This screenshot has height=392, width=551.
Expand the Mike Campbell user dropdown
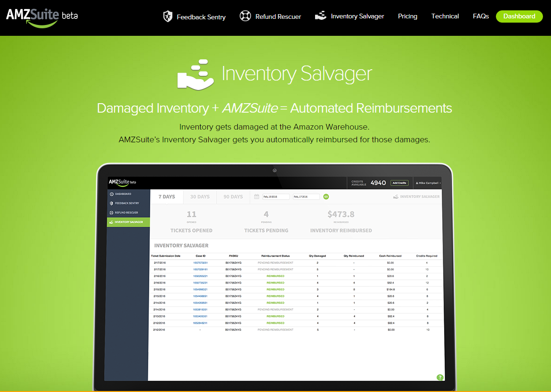coord(429,183)
